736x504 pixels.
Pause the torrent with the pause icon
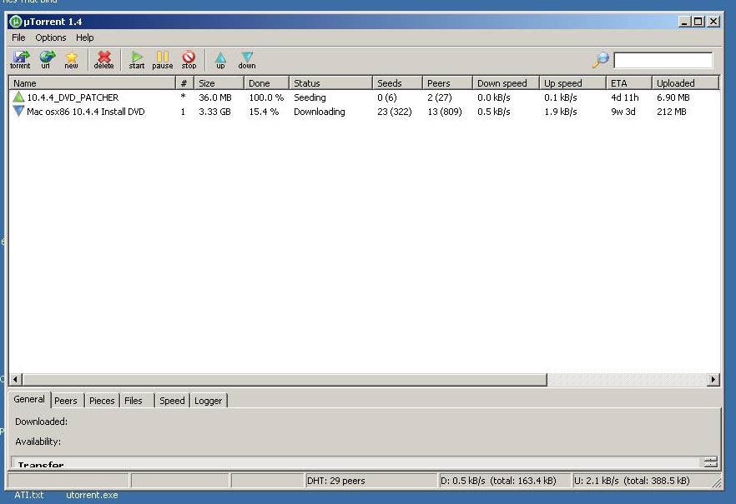pos(163,59)
